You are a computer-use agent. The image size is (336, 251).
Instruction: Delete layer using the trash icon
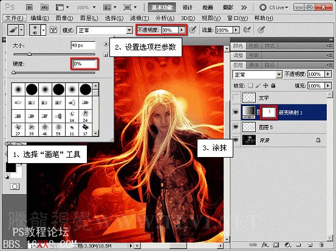(321, 244)
